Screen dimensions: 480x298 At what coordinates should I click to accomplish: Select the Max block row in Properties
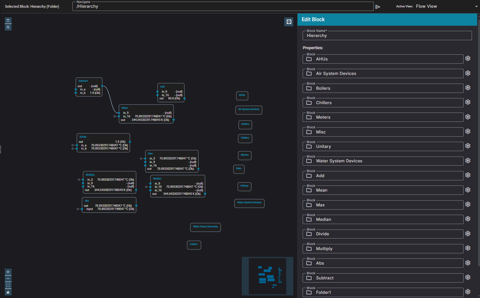tap(383, 205)
